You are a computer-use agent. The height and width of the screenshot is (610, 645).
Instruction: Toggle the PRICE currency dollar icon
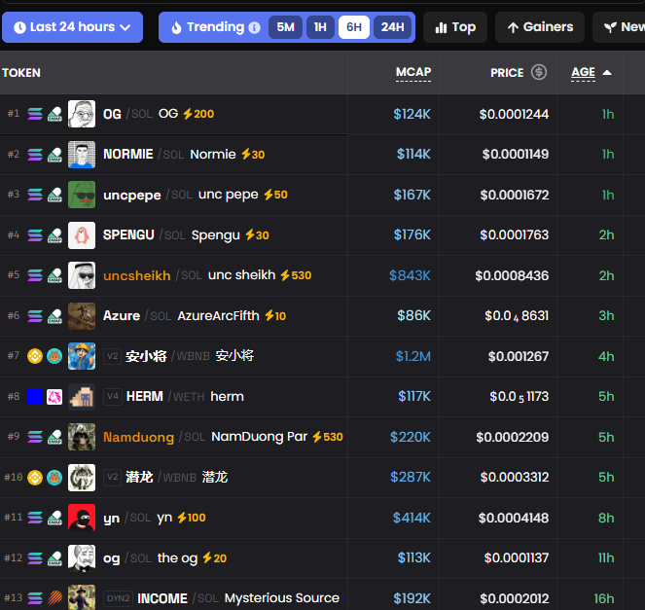click(x=539, y=72)
